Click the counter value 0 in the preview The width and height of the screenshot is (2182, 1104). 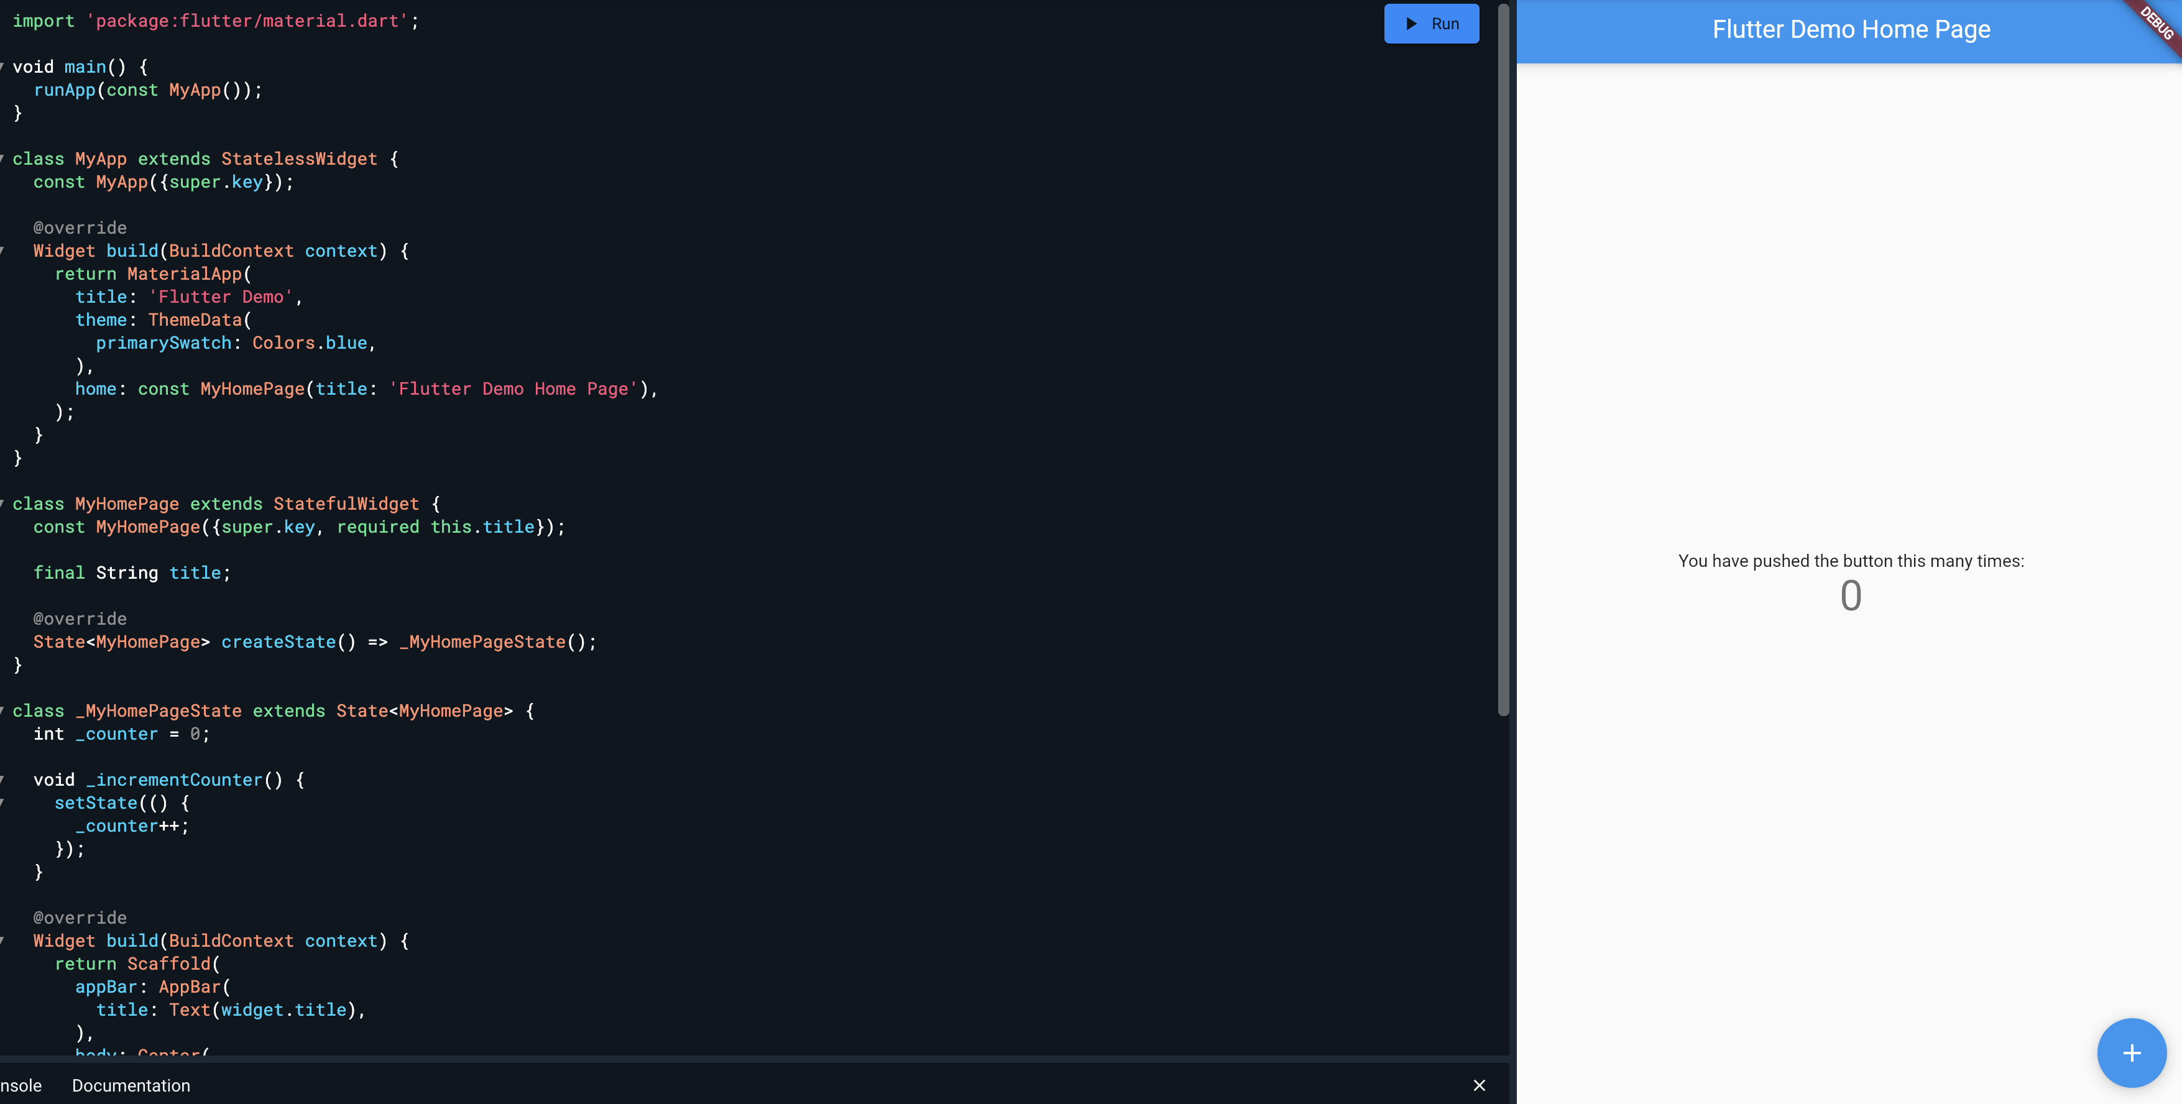[x=1851, y=596]
